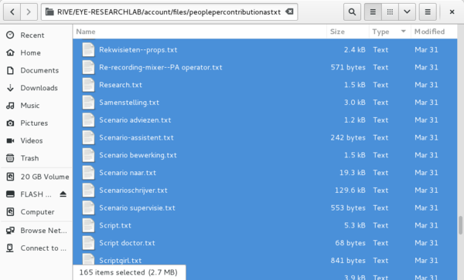This screenshot has width=464, height=280.
Task: Click the file icon of Research.txt
Action: tap(88, 85)
